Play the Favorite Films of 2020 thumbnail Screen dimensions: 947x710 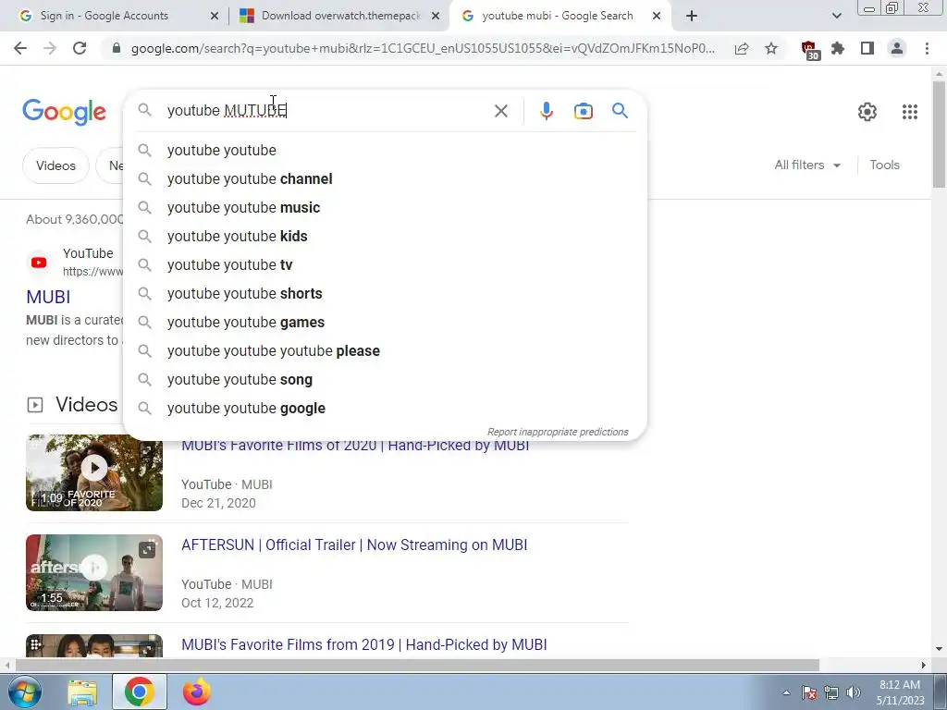coord(94,472)
